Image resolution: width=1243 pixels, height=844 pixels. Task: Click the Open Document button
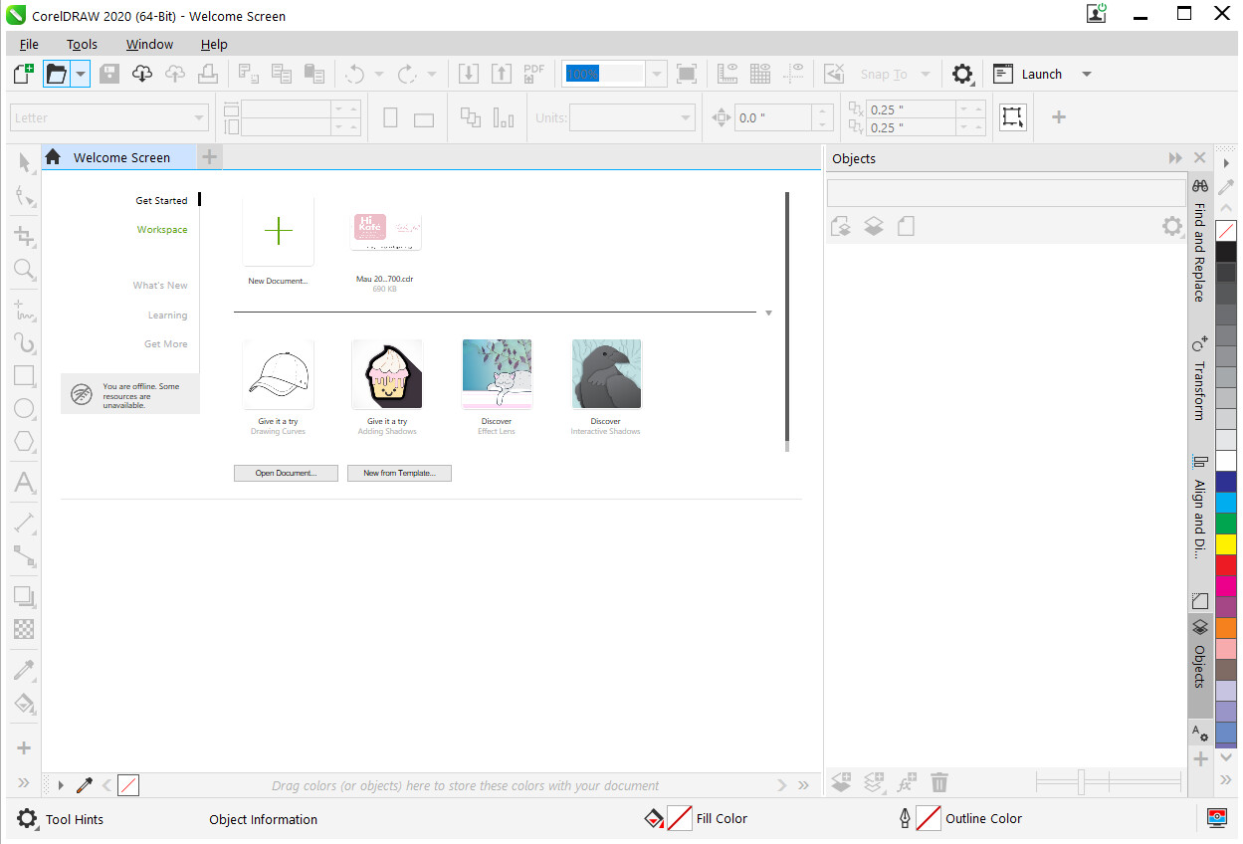click(286, 473)
